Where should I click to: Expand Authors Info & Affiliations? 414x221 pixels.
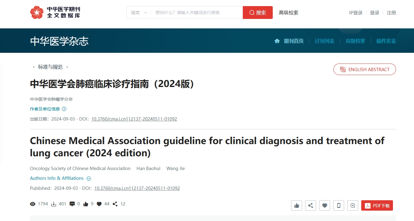click(60, 178)
